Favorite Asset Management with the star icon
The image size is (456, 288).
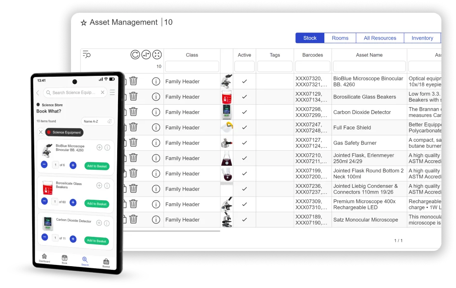(84, 23)
